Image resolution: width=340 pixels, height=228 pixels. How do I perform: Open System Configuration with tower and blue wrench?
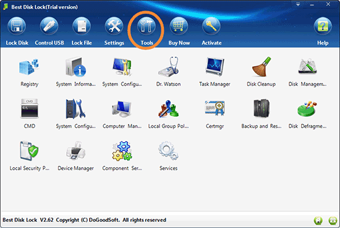coord(75,114)
